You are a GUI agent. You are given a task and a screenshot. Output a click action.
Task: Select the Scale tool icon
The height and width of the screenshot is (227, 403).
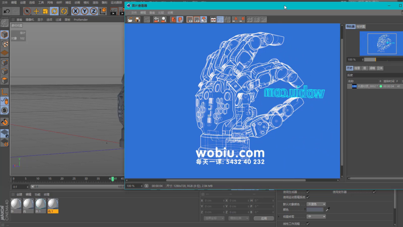point(45,11)
